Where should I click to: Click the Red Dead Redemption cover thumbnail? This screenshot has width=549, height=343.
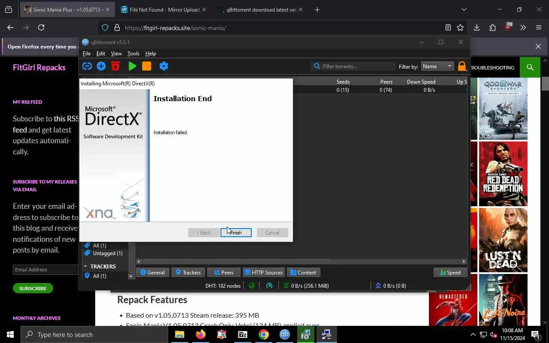click(503, 174)
